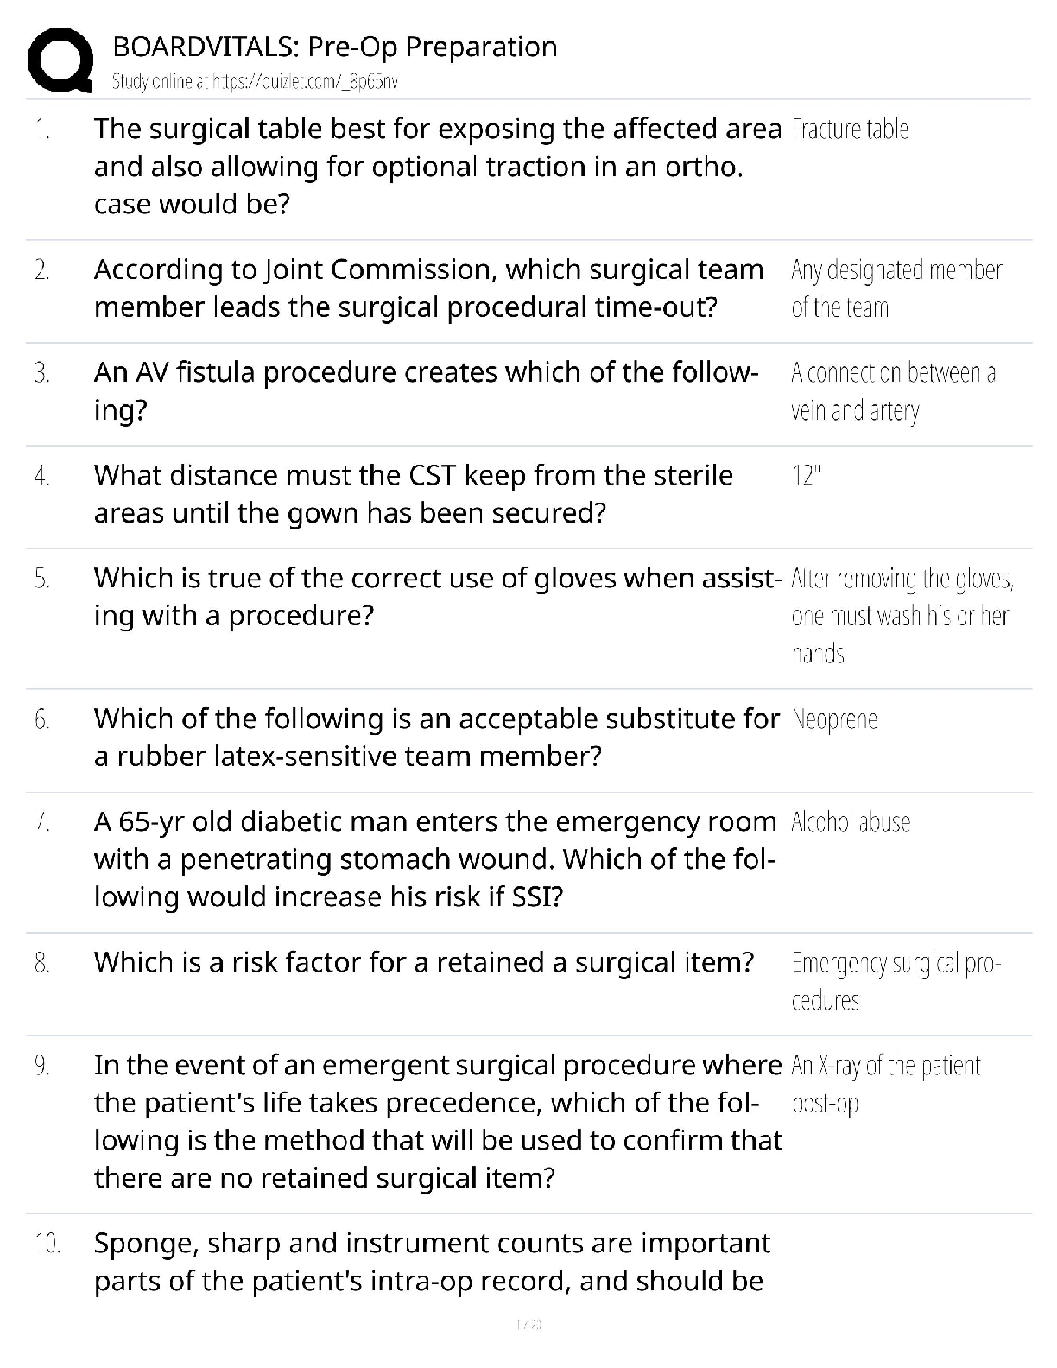Screen dimensions: 1057x1368
Task: Click the CST sterile distance question
Action: (x=413, y=493)
